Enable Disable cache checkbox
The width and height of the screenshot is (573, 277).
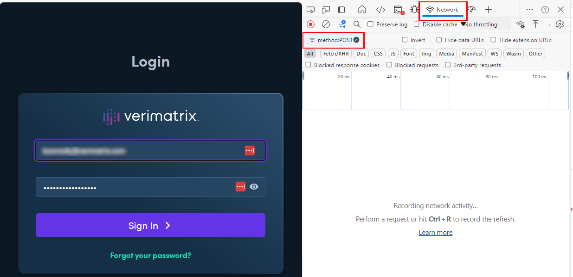click(417, 24)
